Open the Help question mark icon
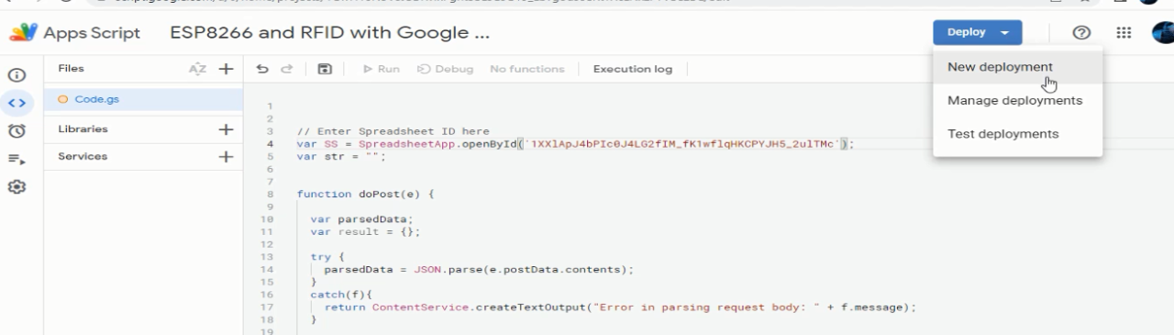Screen dimensions: 1174x335 coord(1080,33)
